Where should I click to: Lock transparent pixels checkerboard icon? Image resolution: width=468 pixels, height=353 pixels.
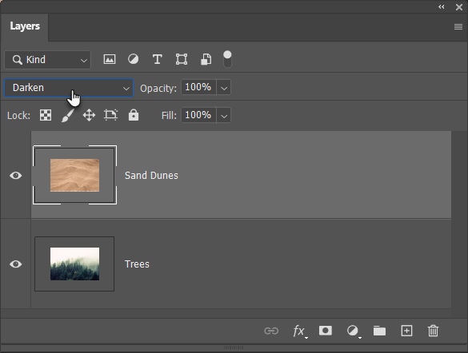(46, 115)
